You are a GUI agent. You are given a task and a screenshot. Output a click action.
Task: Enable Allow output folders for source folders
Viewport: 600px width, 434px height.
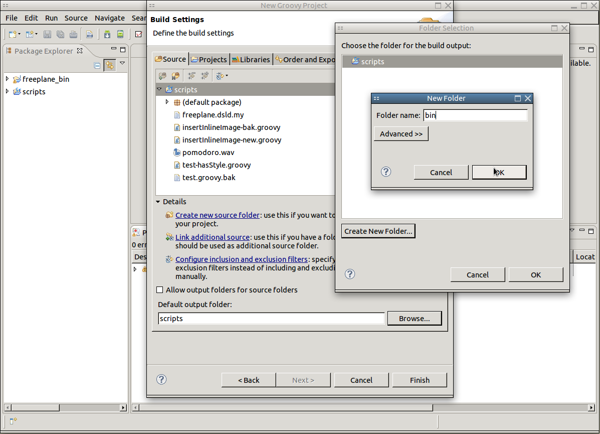pyautogui.click(x=160, y=290)
